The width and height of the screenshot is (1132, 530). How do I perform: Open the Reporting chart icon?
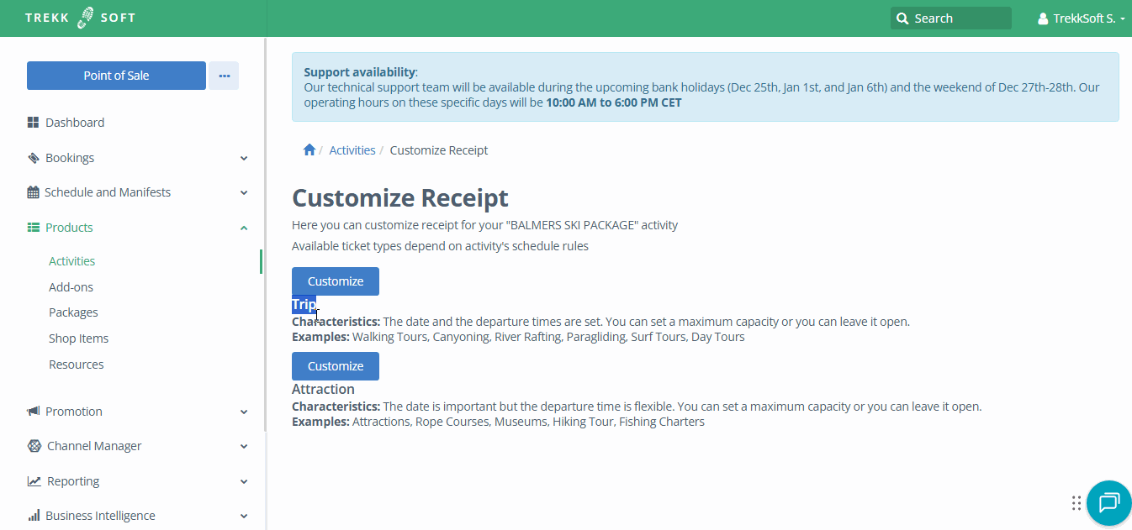(34, 480)
